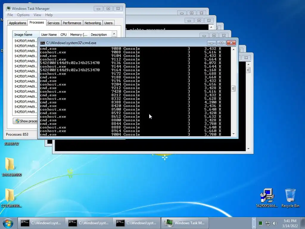Viewport: 305px width, 229px height.
Task: Open the File menu in Task Manager
Action: click(10, 15)
